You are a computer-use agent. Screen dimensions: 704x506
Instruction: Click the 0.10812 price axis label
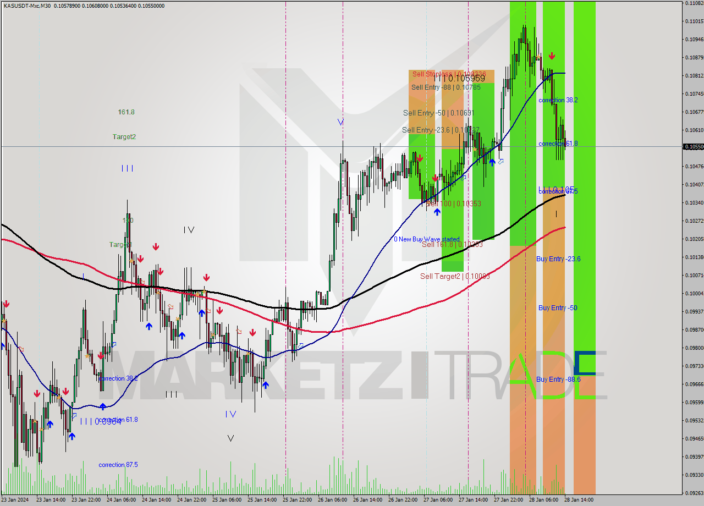(x=694, y=76)
